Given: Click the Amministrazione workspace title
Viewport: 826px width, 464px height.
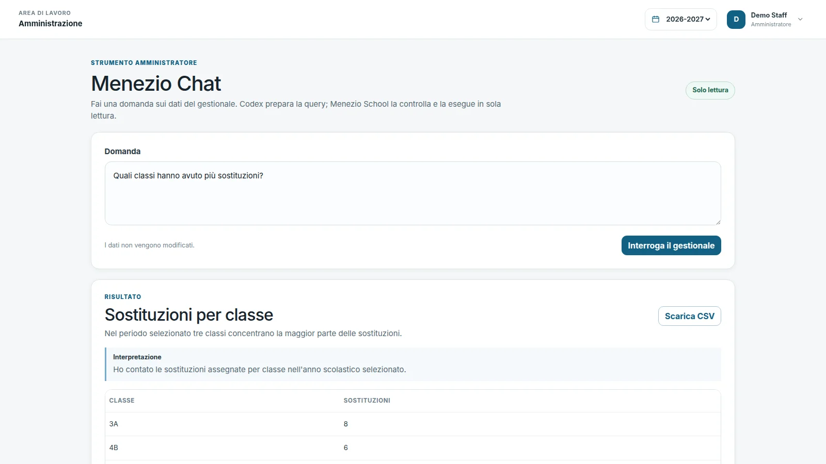Looking at the screenshot, I should (x=51, y=23).
